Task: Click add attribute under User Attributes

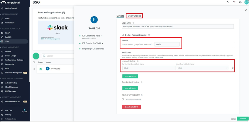Action: tap(130, 76)
